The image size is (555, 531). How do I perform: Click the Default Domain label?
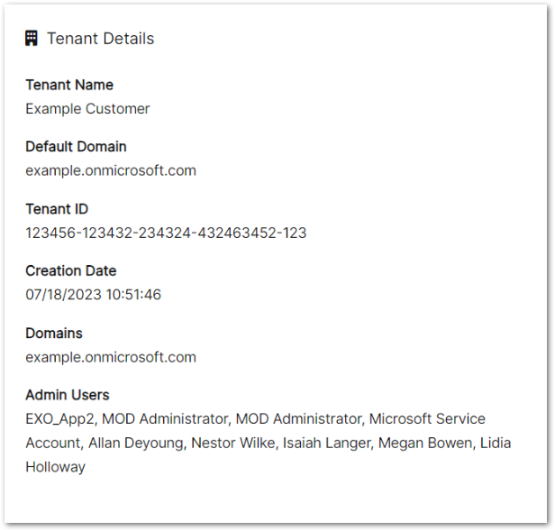76,146
